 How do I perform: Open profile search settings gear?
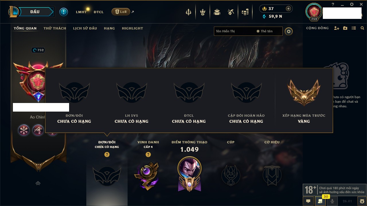click(x=289, y=31)
